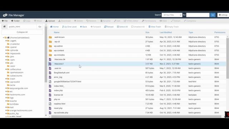The image size is (229, 129).
Task: Select the lscmData tree folder
Action: point(14,104)
